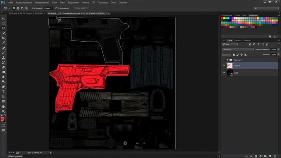Click the add layer mask icon
The image size is (281, 158).
[x=256, y=156]
